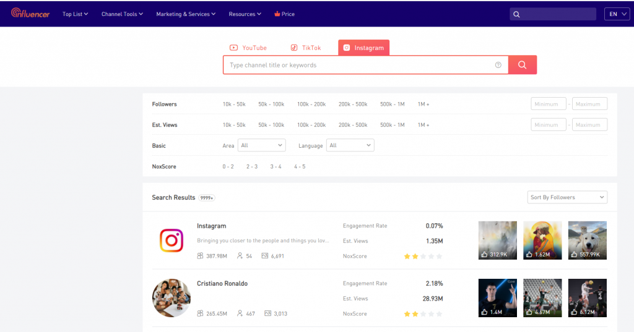Click the crown icon beside Price
The width and height of the screenshot is (634, 332).
coord(277,14)
